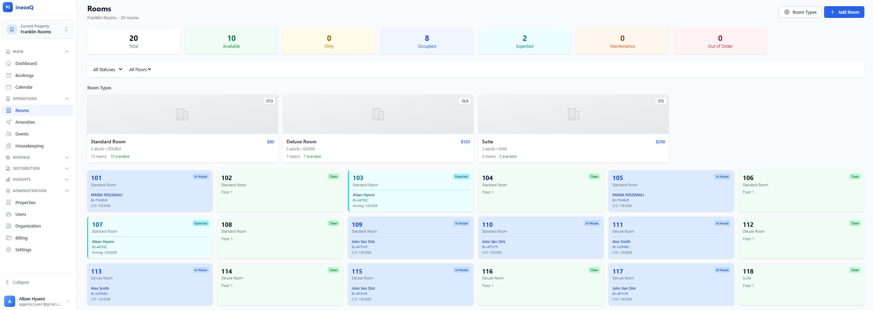Image resolution: width=873 pixels, height=310 pixels.
Task: Select the Bookings icon in the sidebar
Action: (9, 75)
